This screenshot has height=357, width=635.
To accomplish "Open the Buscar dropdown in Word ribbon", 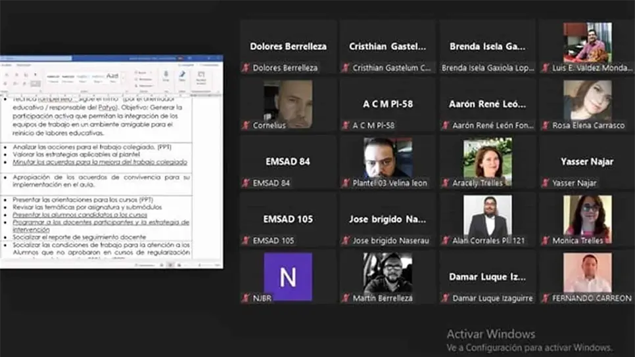I will 143,72.
